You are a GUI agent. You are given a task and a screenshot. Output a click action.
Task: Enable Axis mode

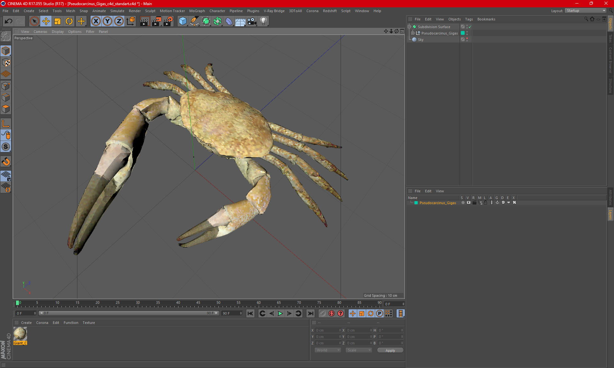click(6, 124)
